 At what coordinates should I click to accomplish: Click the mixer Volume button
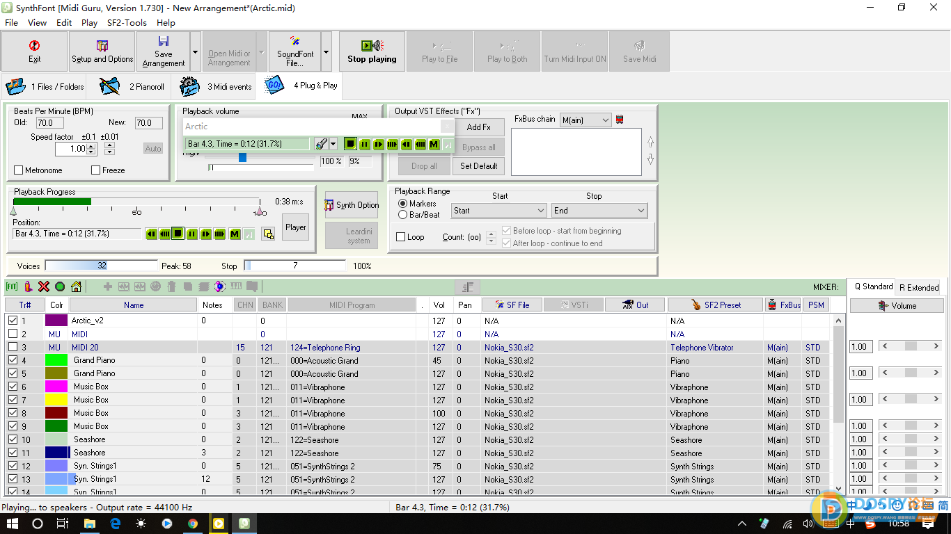pos(897,306)
